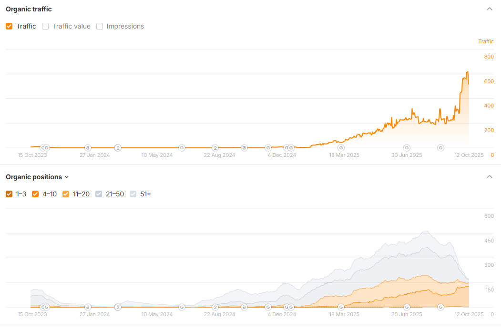Enable the Impressions checkbox
Image resolution: width=501 pixels, height=329 pixels.
(x=100, y=26)
